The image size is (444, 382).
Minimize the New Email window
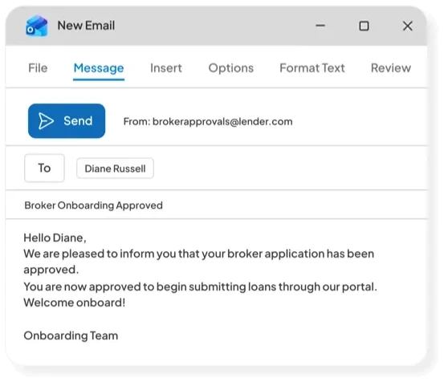coord(320,26)
